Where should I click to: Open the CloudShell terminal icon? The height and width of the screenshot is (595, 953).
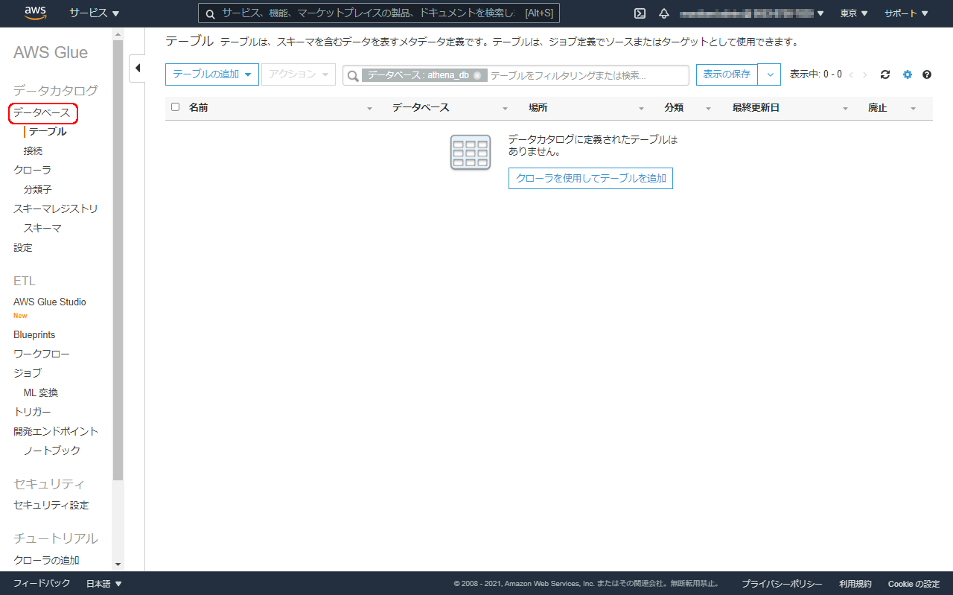[640, 13]
